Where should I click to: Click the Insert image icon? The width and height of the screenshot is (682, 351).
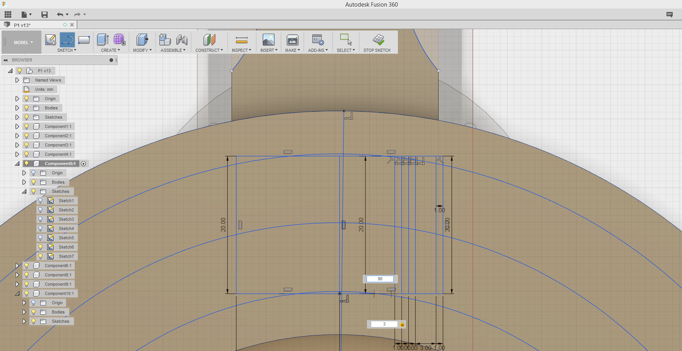[269, 40]
